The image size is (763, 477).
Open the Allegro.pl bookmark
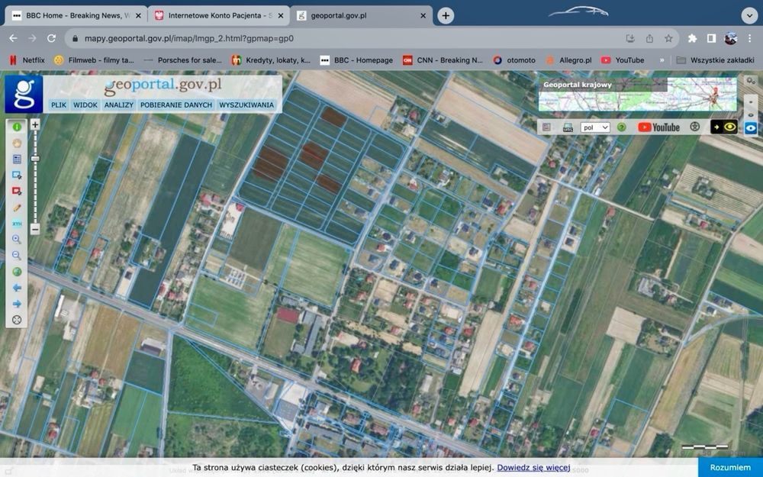[x=568, y=60]
